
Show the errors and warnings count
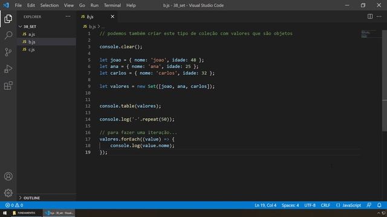(14, 205)
